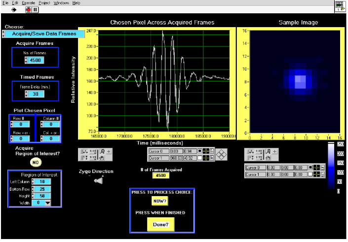Open the Help menu
This screenshot has height=242, width=348.
coord(76,3)
